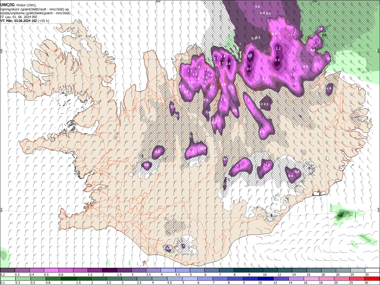Screen dimensions: 380x285
Task: Click the 'rigning/skúrir (grænt/blátt/rautt' legend description line
Action: click(34, 9)
